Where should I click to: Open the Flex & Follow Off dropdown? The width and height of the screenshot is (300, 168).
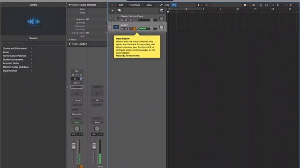point(88,33)
